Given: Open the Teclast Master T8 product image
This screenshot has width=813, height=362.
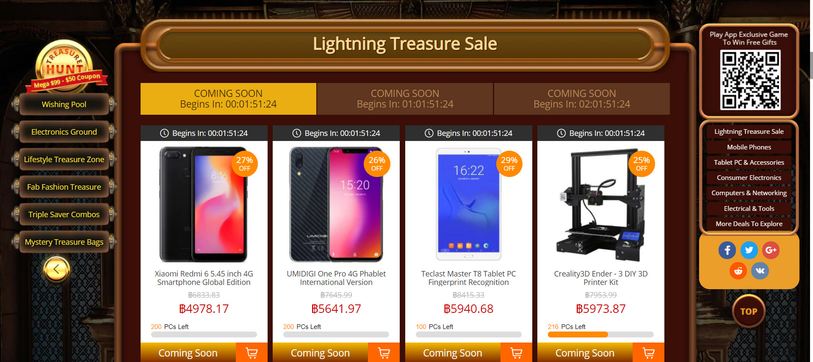Looking at the screenshot, I should coord(468,204).
